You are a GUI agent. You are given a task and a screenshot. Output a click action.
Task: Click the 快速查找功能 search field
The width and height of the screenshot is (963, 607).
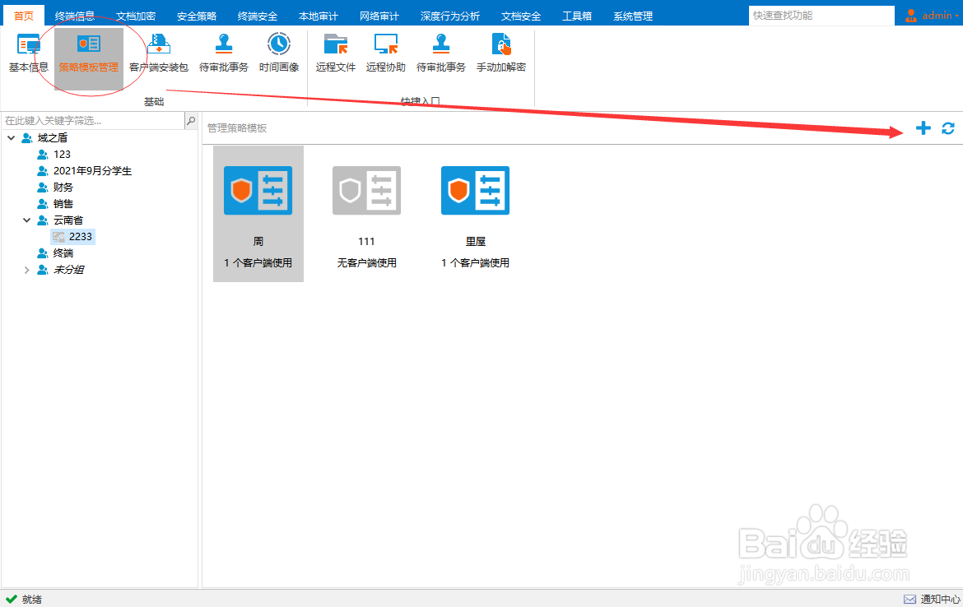pyautogui.click(x=821, y=16)
